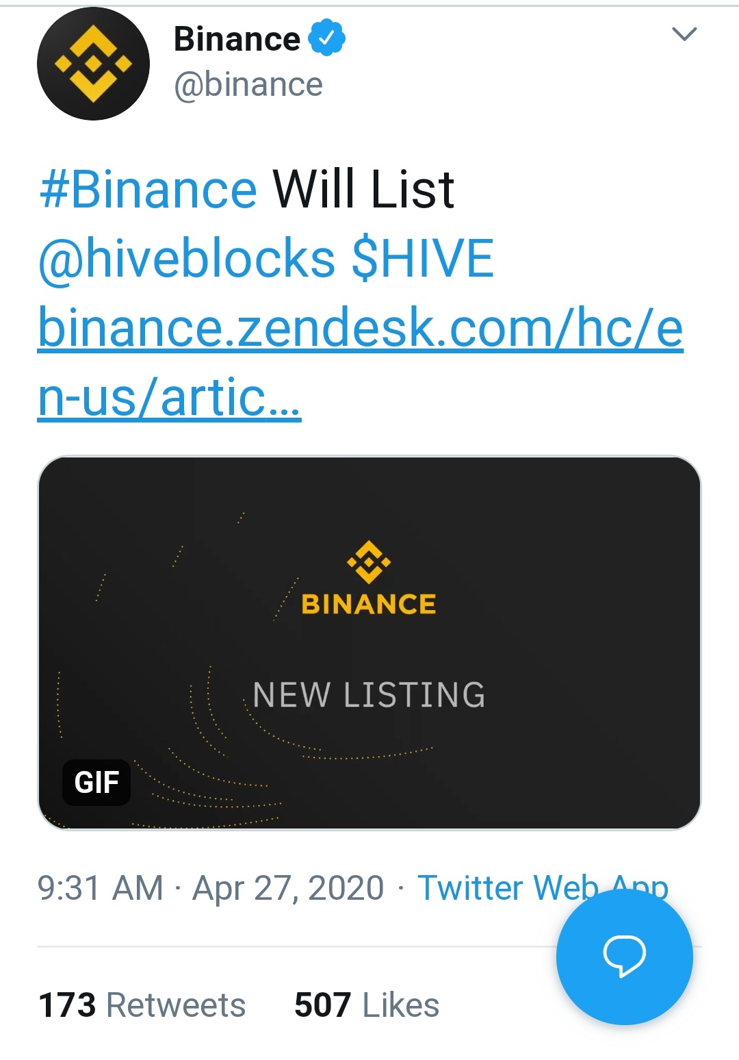Image resolution: width=739 pixels, height=1060 pixels.
Task: Open the Twitter Web App source link
Action: point(543,888)
